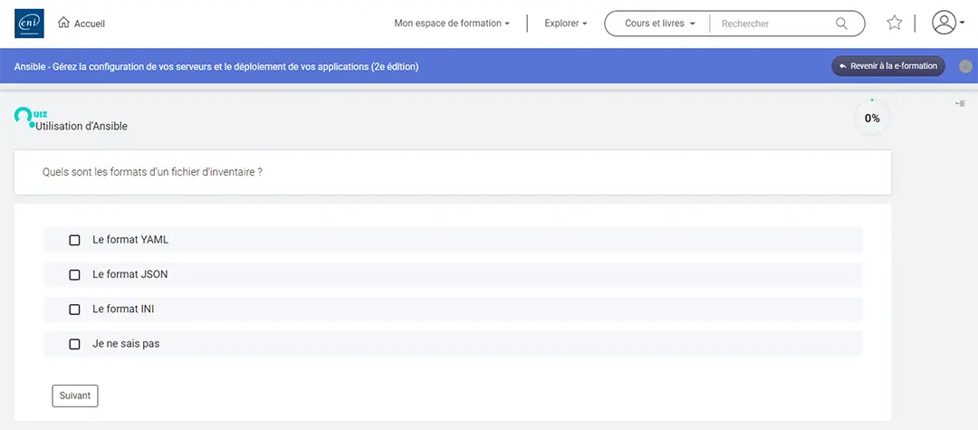Check the "Le format YAML" checkbox

[x=75, y=240]
